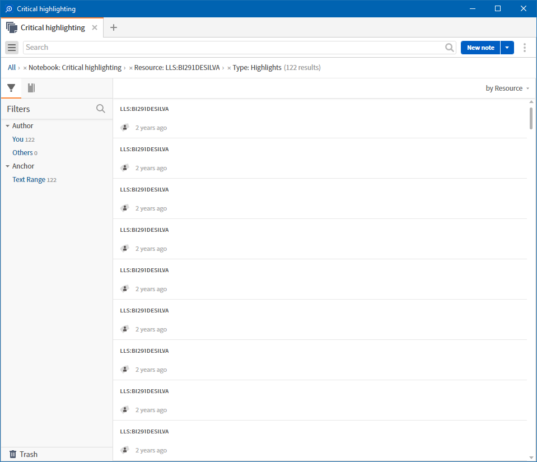Open the first LLS:BI291DESILVA highlight entry

pyautogui.click(x=320, y=119)
